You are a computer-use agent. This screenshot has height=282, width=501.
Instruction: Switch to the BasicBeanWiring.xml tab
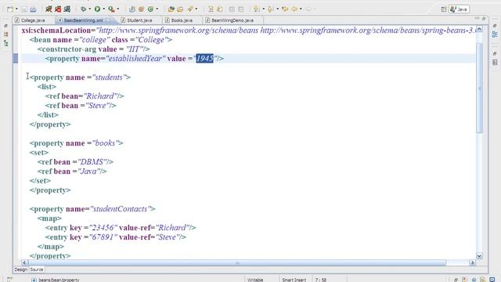[x=84, y=20]
